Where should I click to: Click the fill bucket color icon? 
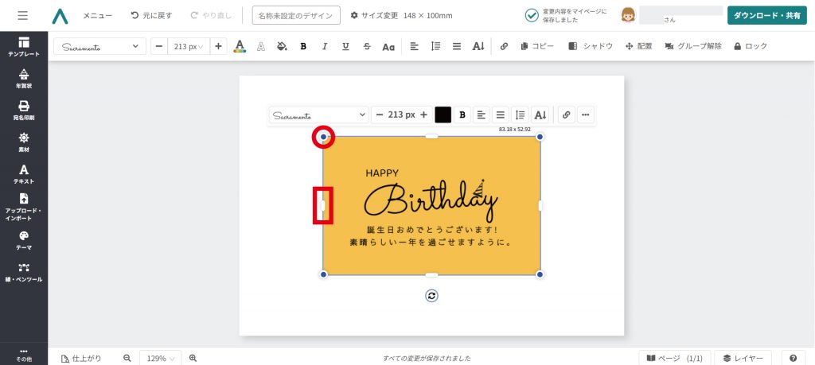coord(281,47)
